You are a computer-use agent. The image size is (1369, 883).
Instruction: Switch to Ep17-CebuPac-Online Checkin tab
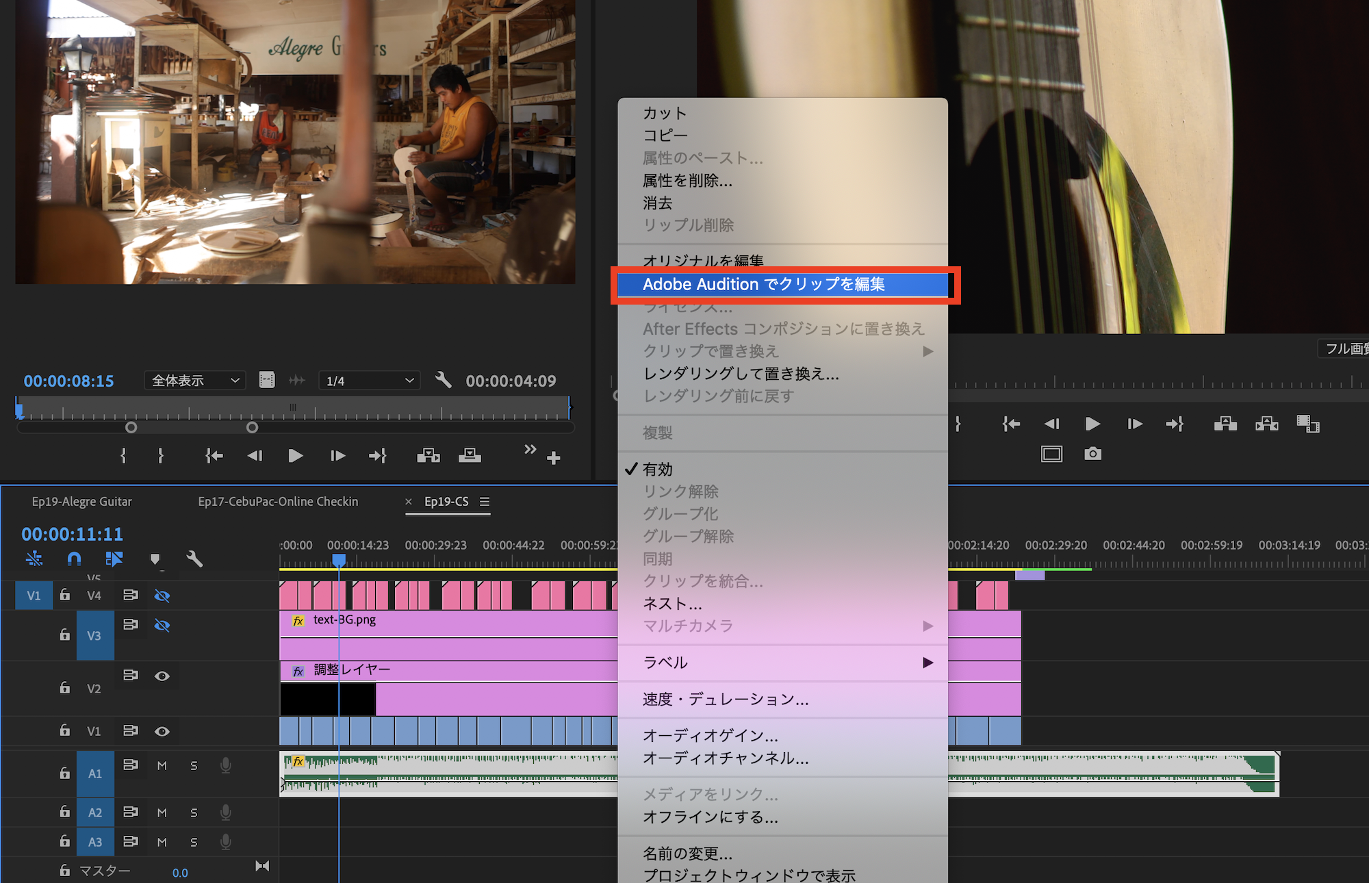click(278, 502)
